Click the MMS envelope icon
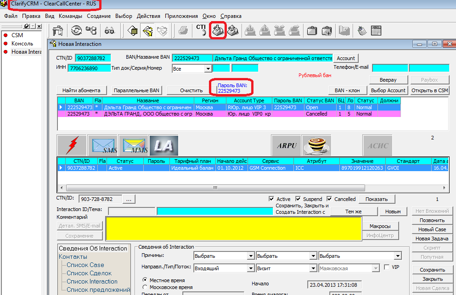Viewport: 456px width, 295px height. click(x=134, y=145)
